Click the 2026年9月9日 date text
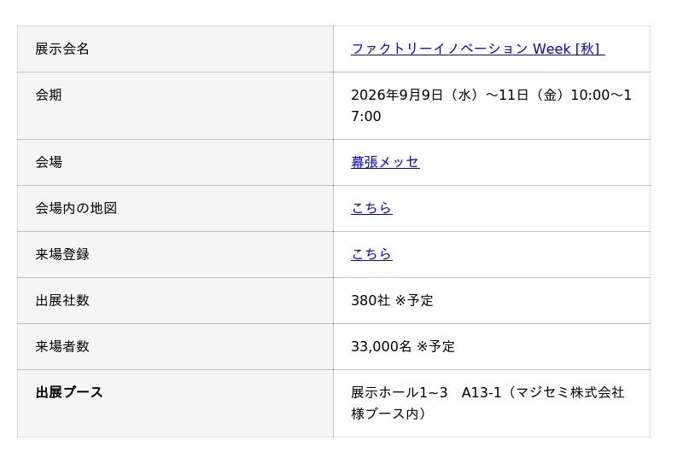This screenshot has width=683, height=463. point(397,95)
